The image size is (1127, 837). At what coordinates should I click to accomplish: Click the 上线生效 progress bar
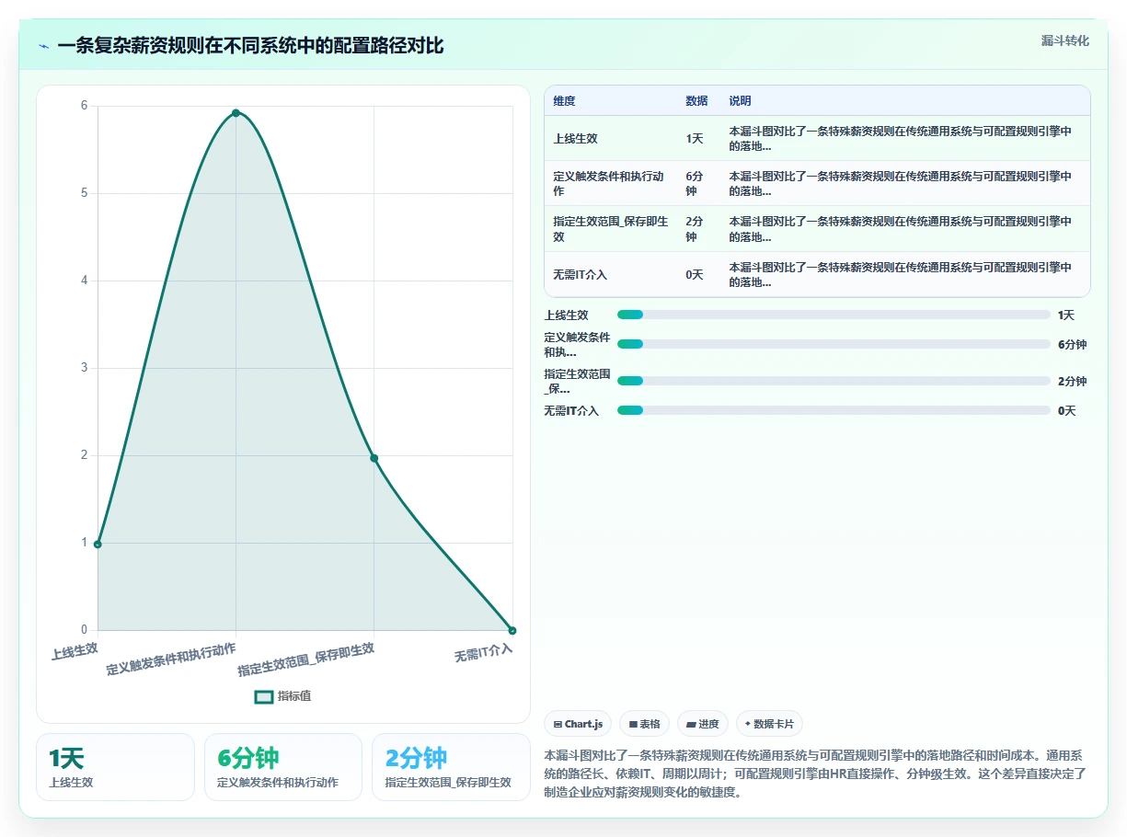click(834, 315)
